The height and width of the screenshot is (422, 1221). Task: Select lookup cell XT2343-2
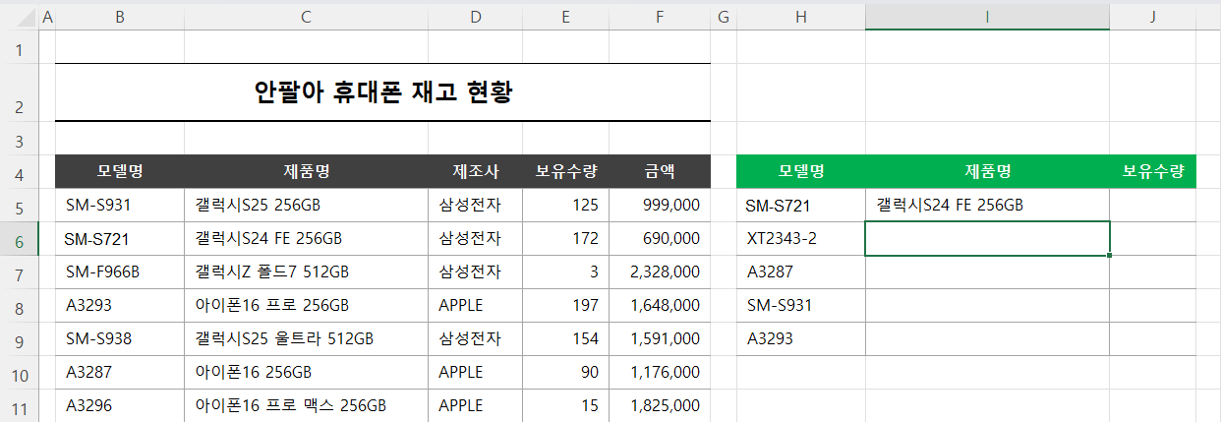pos(801,238)
